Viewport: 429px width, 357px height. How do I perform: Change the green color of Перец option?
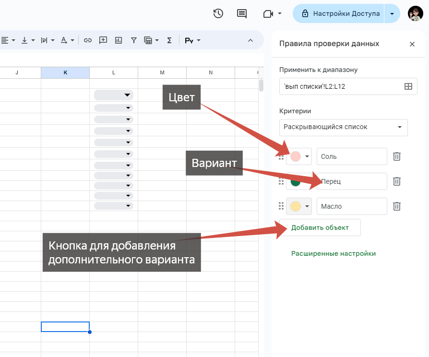[296, 182]
